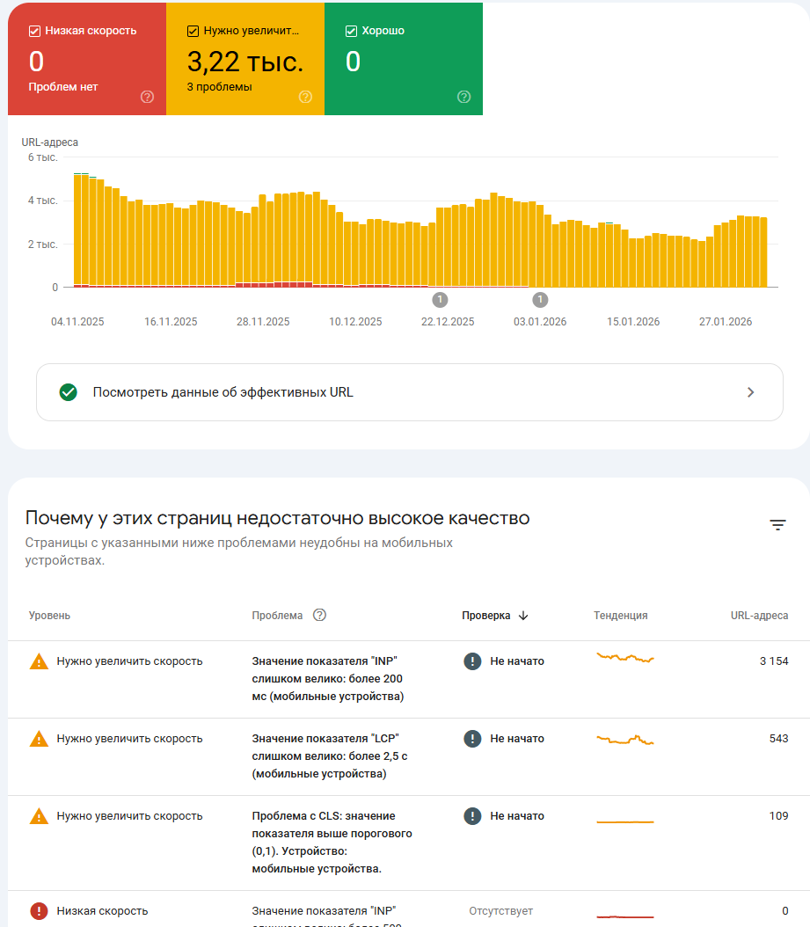Click the Тенденция column header
This screenshot has width=810, height=927.
[620, 616]
